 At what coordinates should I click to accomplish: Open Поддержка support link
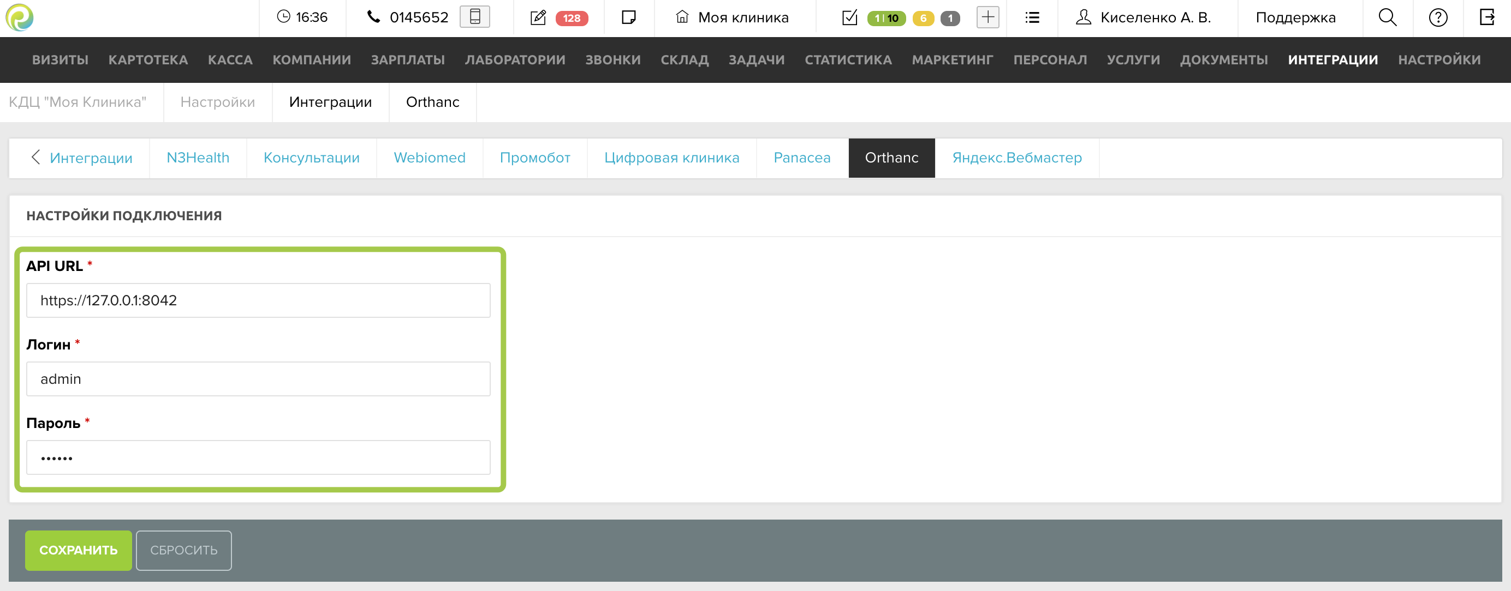[1295, 17]
